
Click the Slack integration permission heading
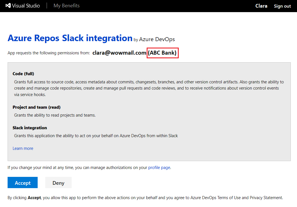click(x=30, y=128)
